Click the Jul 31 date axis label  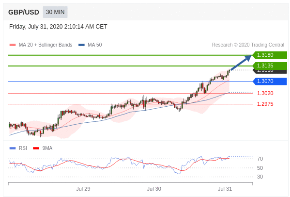pos(225,189)
